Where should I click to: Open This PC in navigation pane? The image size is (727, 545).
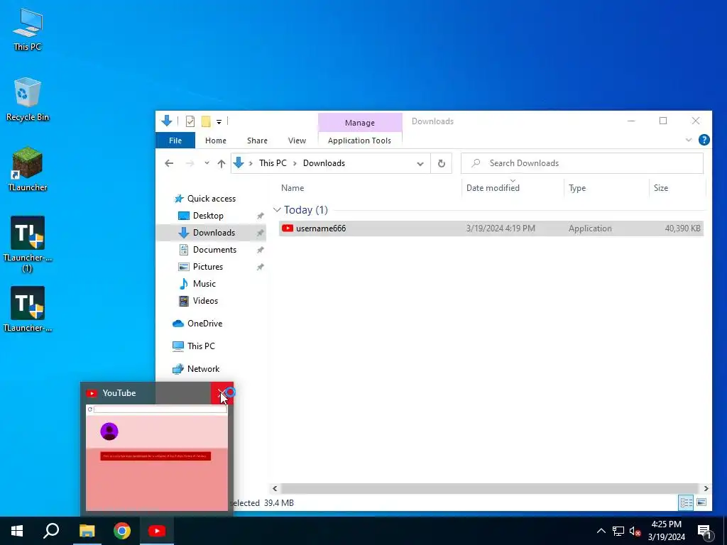201,346
